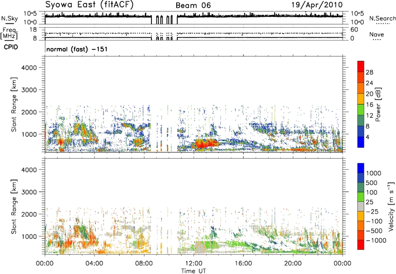The image size is (396, 274).
Task: Select the 'Beam 06' label
Action: [x=193, y=5]
